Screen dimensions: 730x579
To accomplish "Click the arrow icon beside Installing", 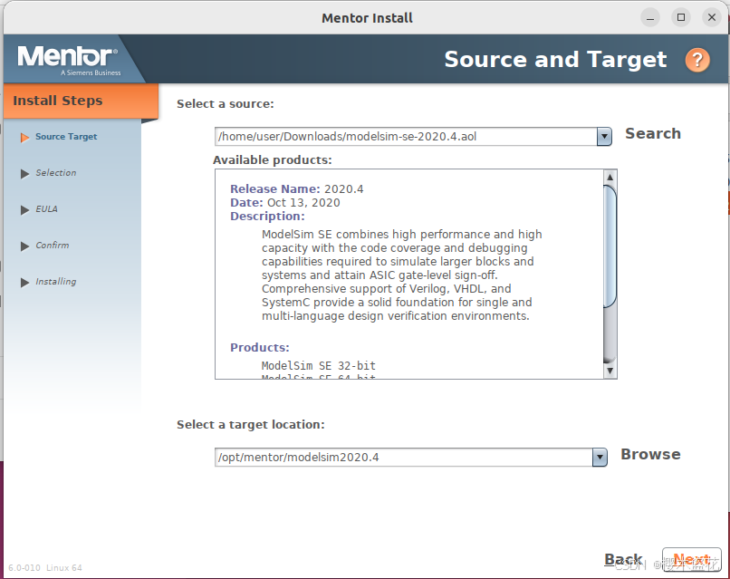I will (24, 283).
